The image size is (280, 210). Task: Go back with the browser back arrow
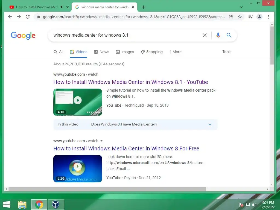coord(10,17)
